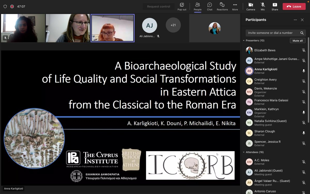Select the video tile of woman with glasses and earphones
This screenshot has height=194, width=310.
(x=68, y=28)
